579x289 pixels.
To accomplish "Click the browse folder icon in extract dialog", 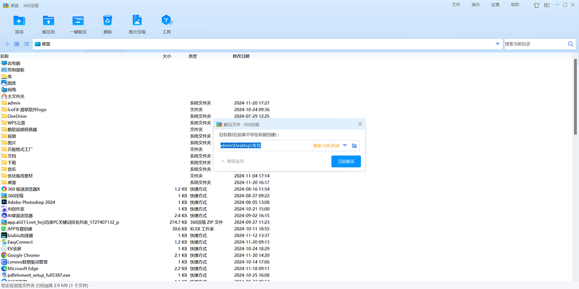I will [354, 145].
